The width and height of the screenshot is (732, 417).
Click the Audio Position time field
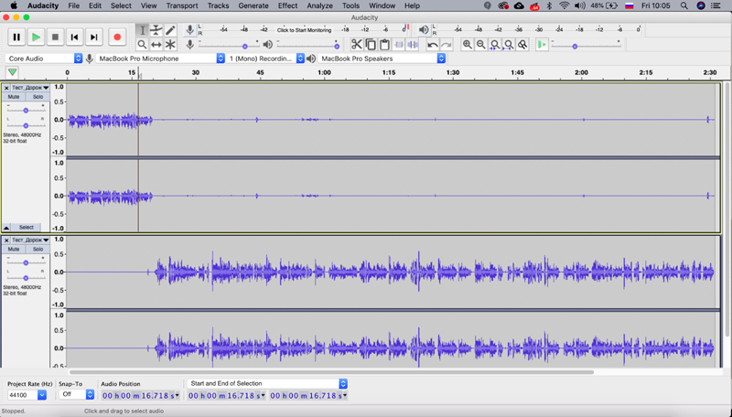140,396
